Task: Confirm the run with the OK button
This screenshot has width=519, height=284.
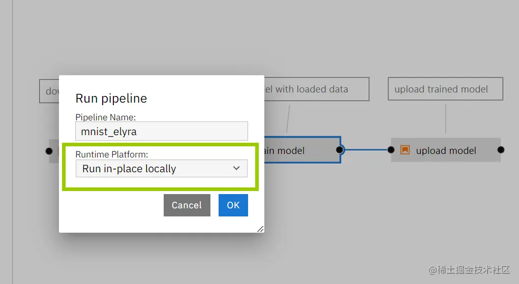Action: pos(233,205)
